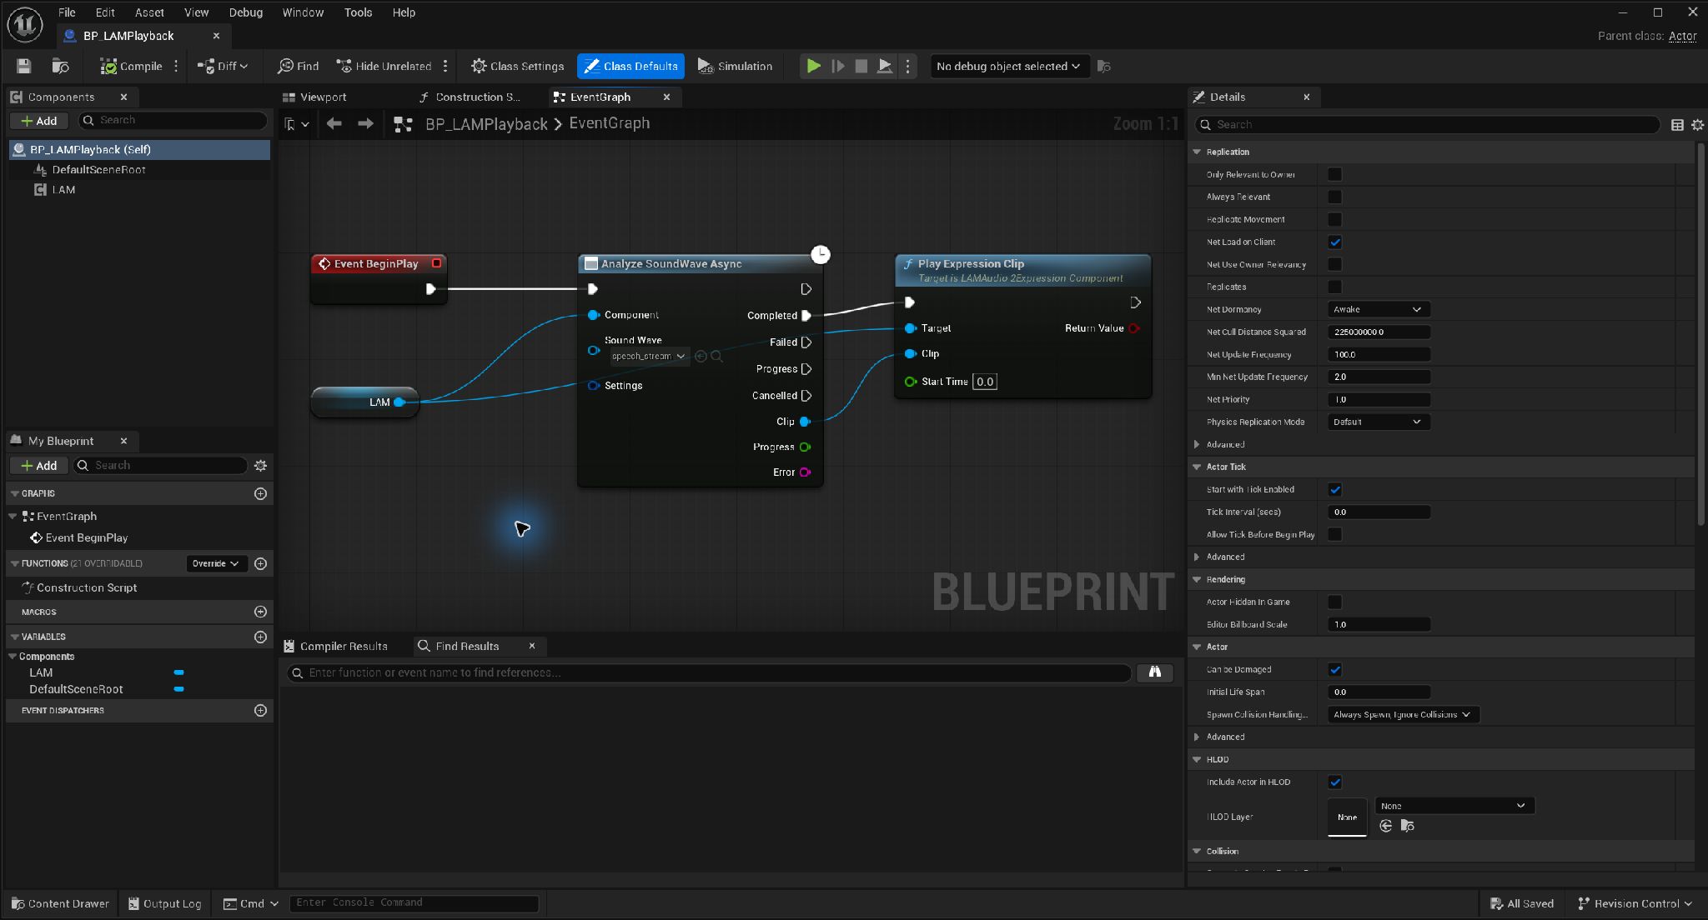Click the Start Time value field on Play Expression Clip
The height and width of the screenshot is (920, 1708).
(985, 382)
